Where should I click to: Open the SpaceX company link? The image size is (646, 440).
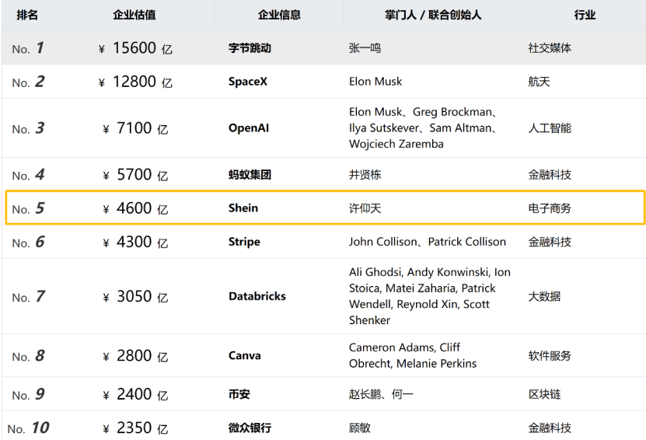coord(248,82)
